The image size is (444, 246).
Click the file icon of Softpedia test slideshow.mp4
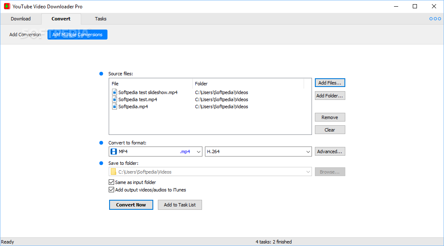tap(115, 92)
